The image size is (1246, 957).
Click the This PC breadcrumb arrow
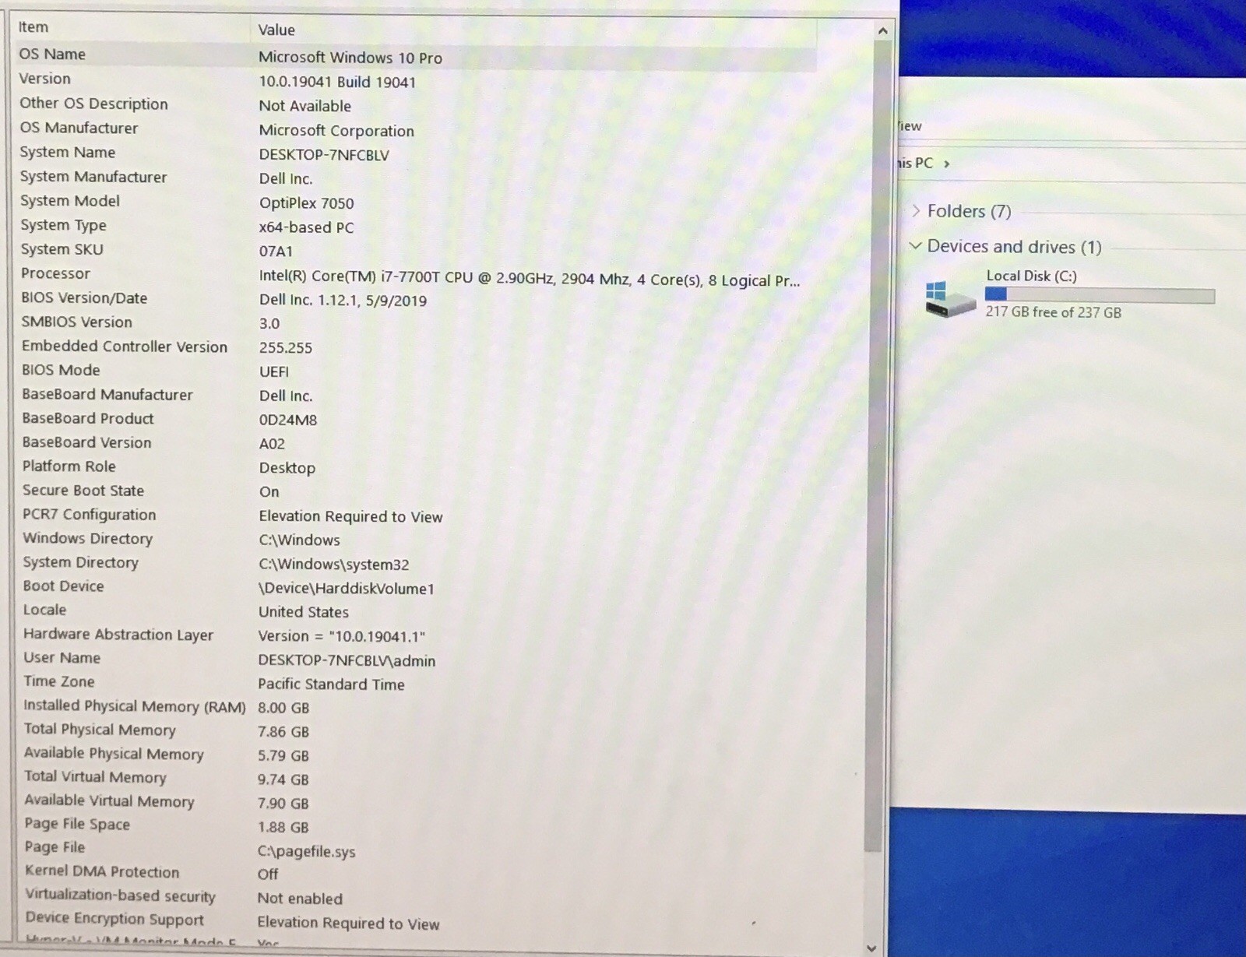coord(947,164)
